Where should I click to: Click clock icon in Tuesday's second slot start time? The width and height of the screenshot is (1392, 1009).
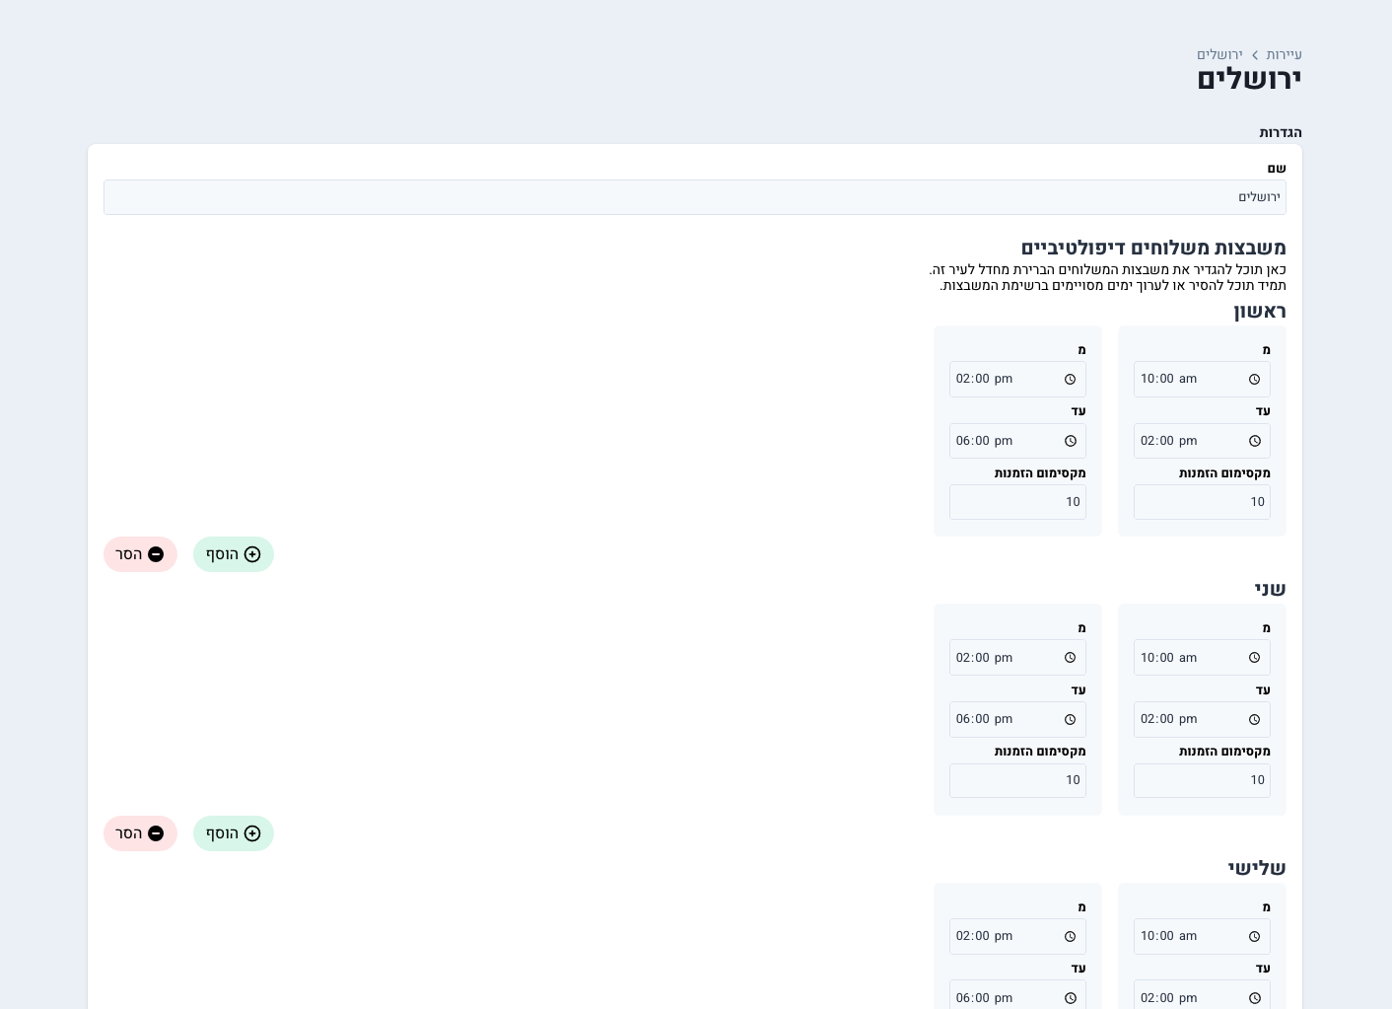pyautogui.click(x=1070, y=937)
